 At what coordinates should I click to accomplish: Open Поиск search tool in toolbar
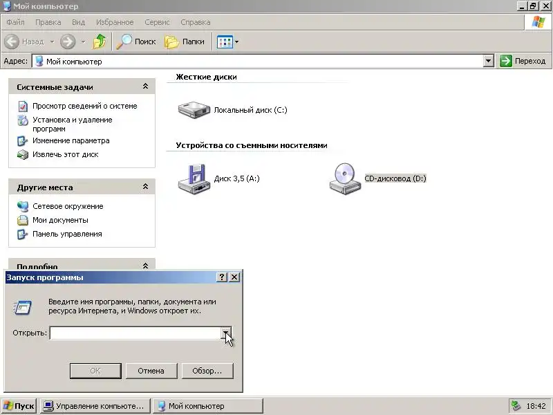coord(135,41)
